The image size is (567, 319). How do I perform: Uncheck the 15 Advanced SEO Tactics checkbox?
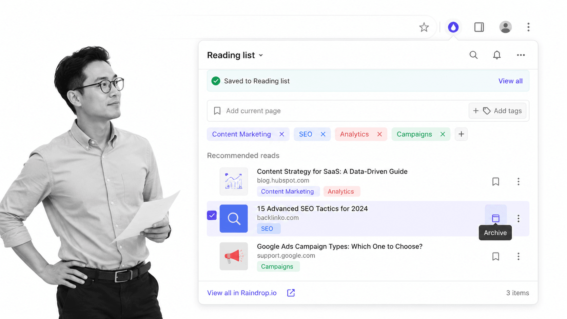[212, 215]
